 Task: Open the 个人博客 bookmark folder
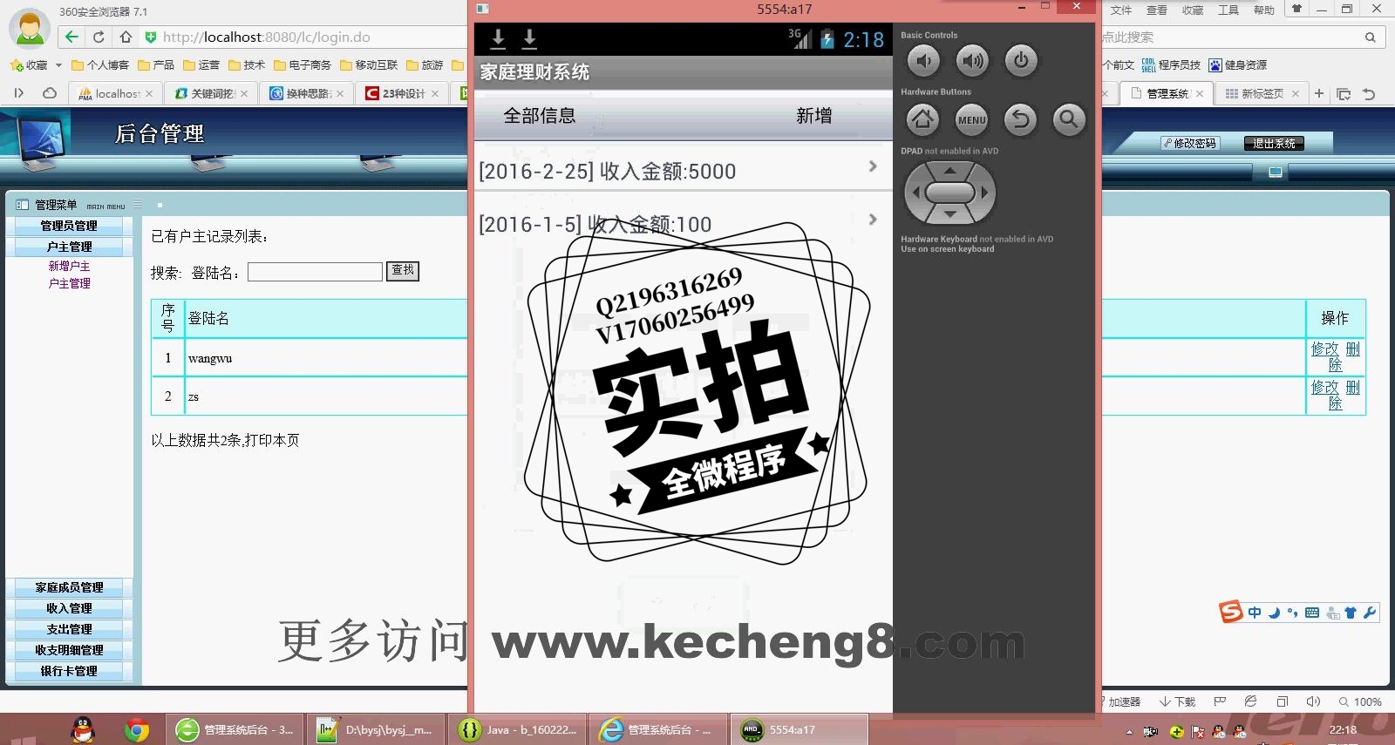[100, 65]
